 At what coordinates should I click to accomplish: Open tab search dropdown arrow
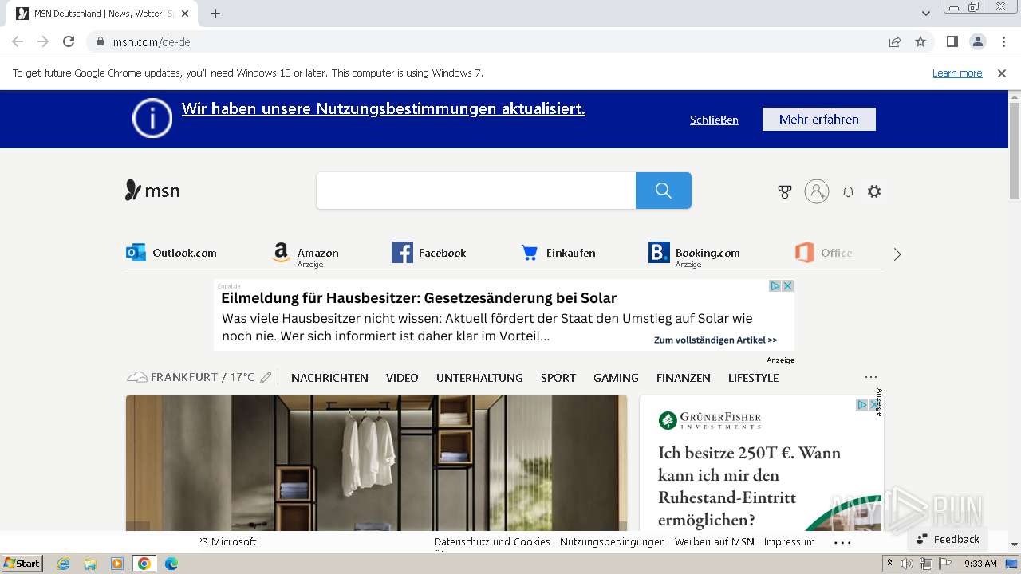926,14
